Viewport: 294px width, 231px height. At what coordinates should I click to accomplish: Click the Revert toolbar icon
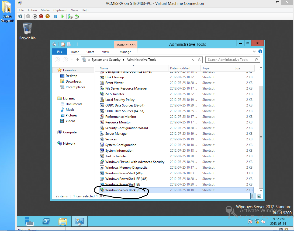coord(77,16)
